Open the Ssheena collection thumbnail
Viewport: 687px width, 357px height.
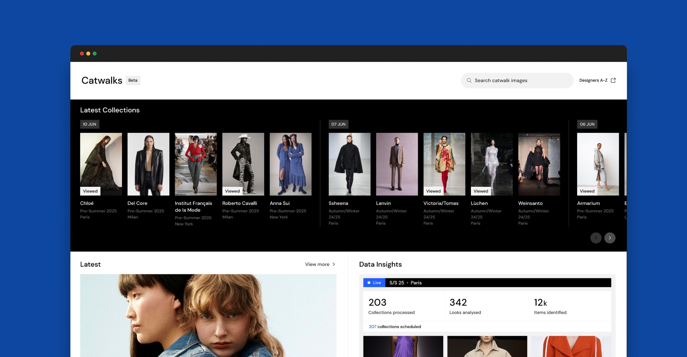pyautogui.click(x=350, y=164)
